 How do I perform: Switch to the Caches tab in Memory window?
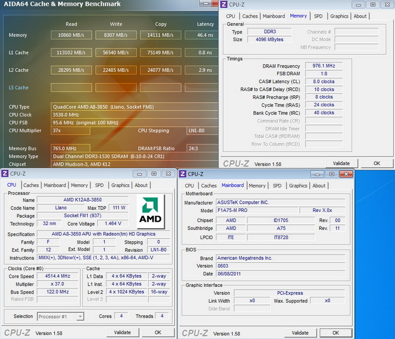pos(250,16)
